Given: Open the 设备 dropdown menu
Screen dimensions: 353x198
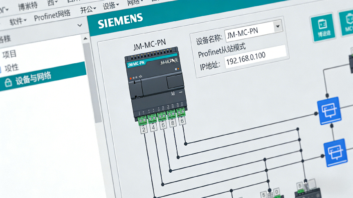Looking at the screenshot, I should 111,5.
